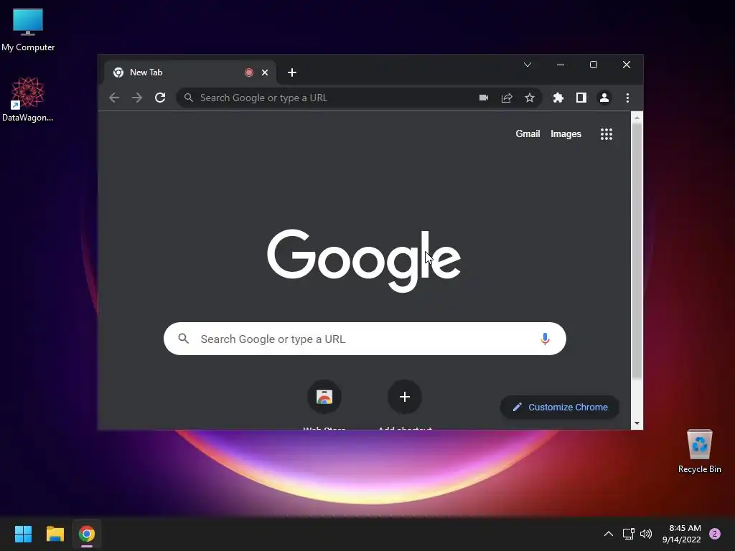
Task: Open the notification count badge
Action: 715,534
